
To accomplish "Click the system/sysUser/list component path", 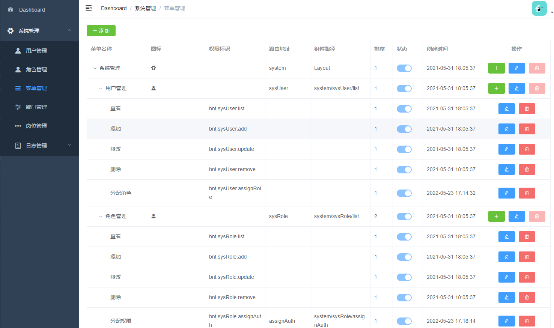I will (x=337, y=89).
